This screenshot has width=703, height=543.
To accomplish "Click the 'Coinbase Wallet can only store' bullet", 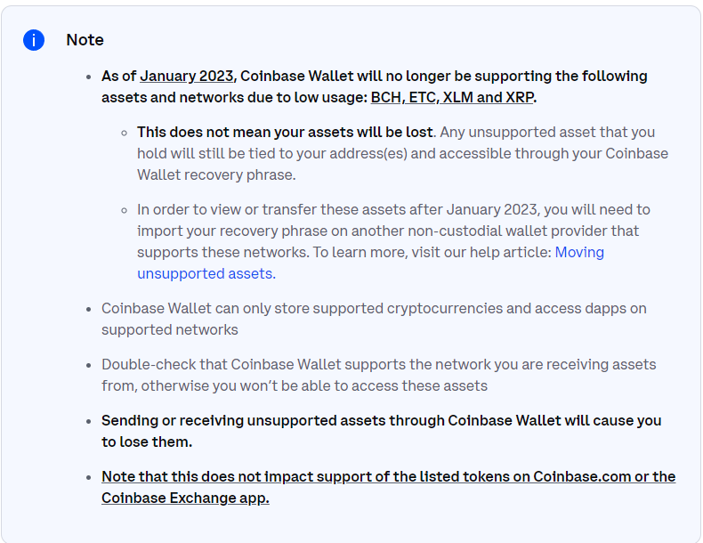I will point(374,320).
